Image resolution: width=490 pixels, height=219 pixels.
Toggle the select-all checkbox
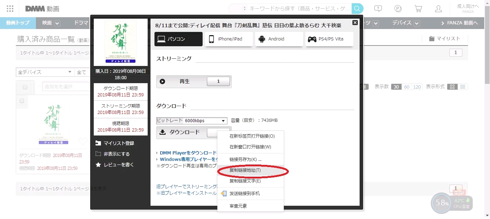(x=25, y=87)
